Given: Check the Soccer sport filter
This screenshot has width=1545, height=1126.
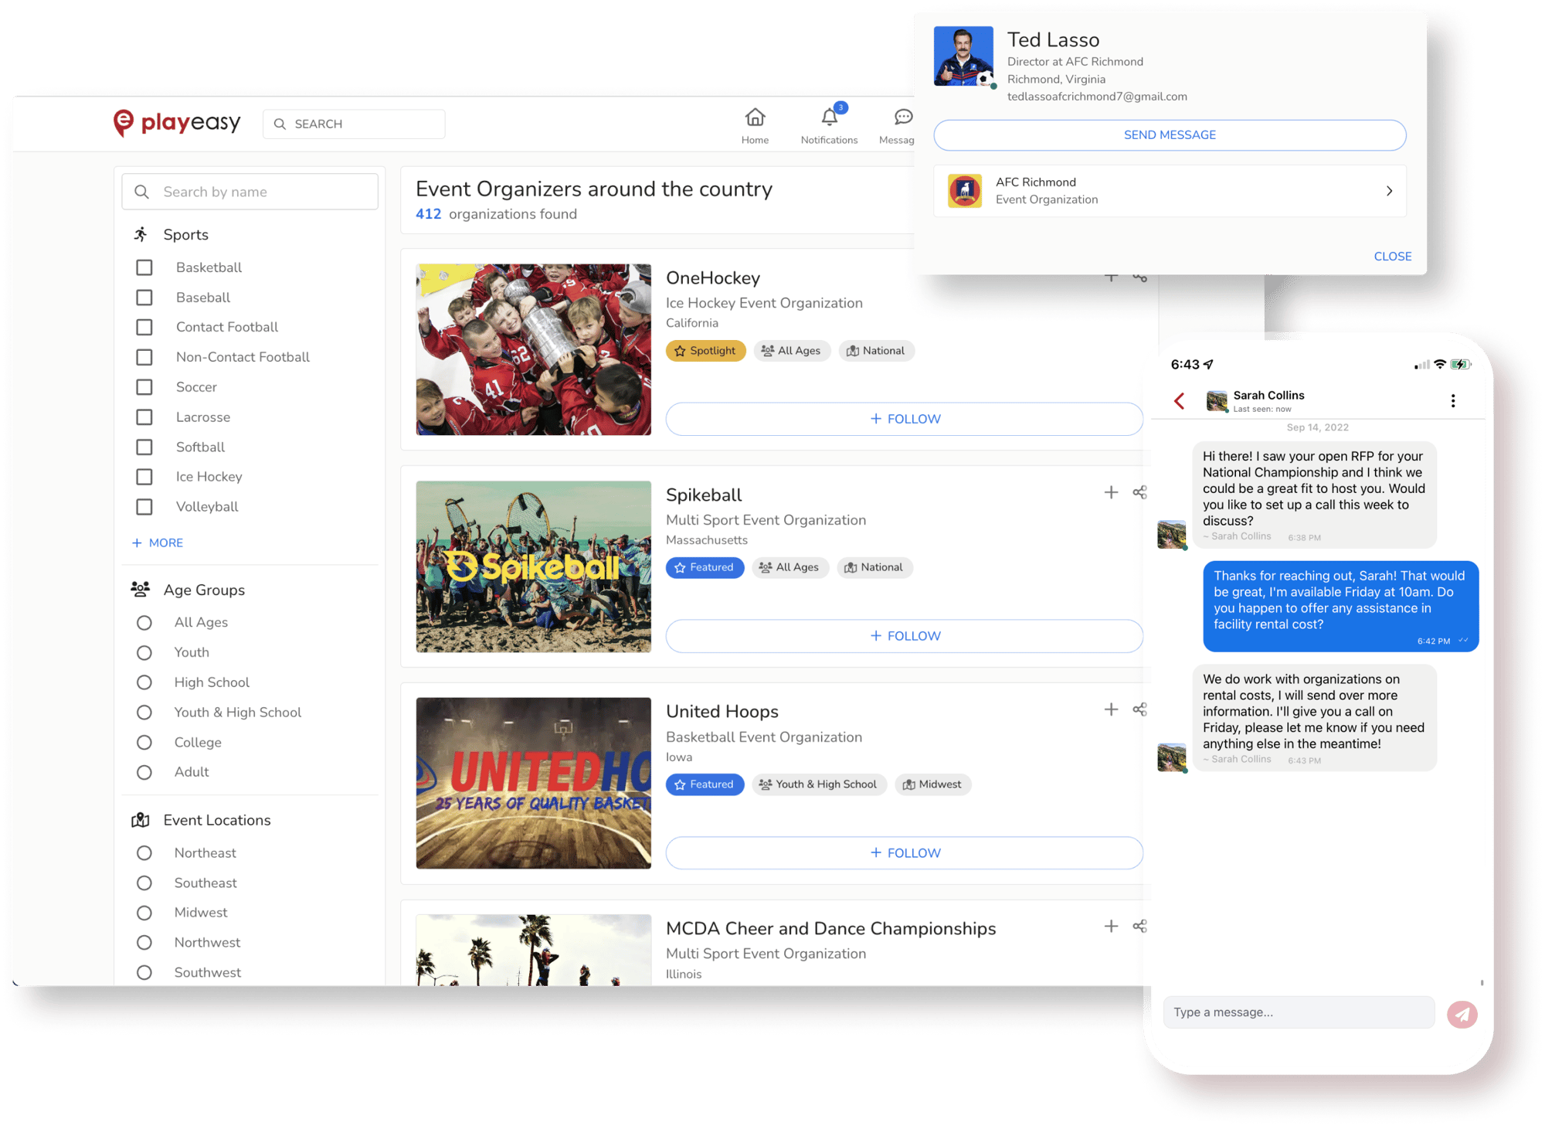Looking at the screenshot, I should pyautogui.click(x=144, y=387).
